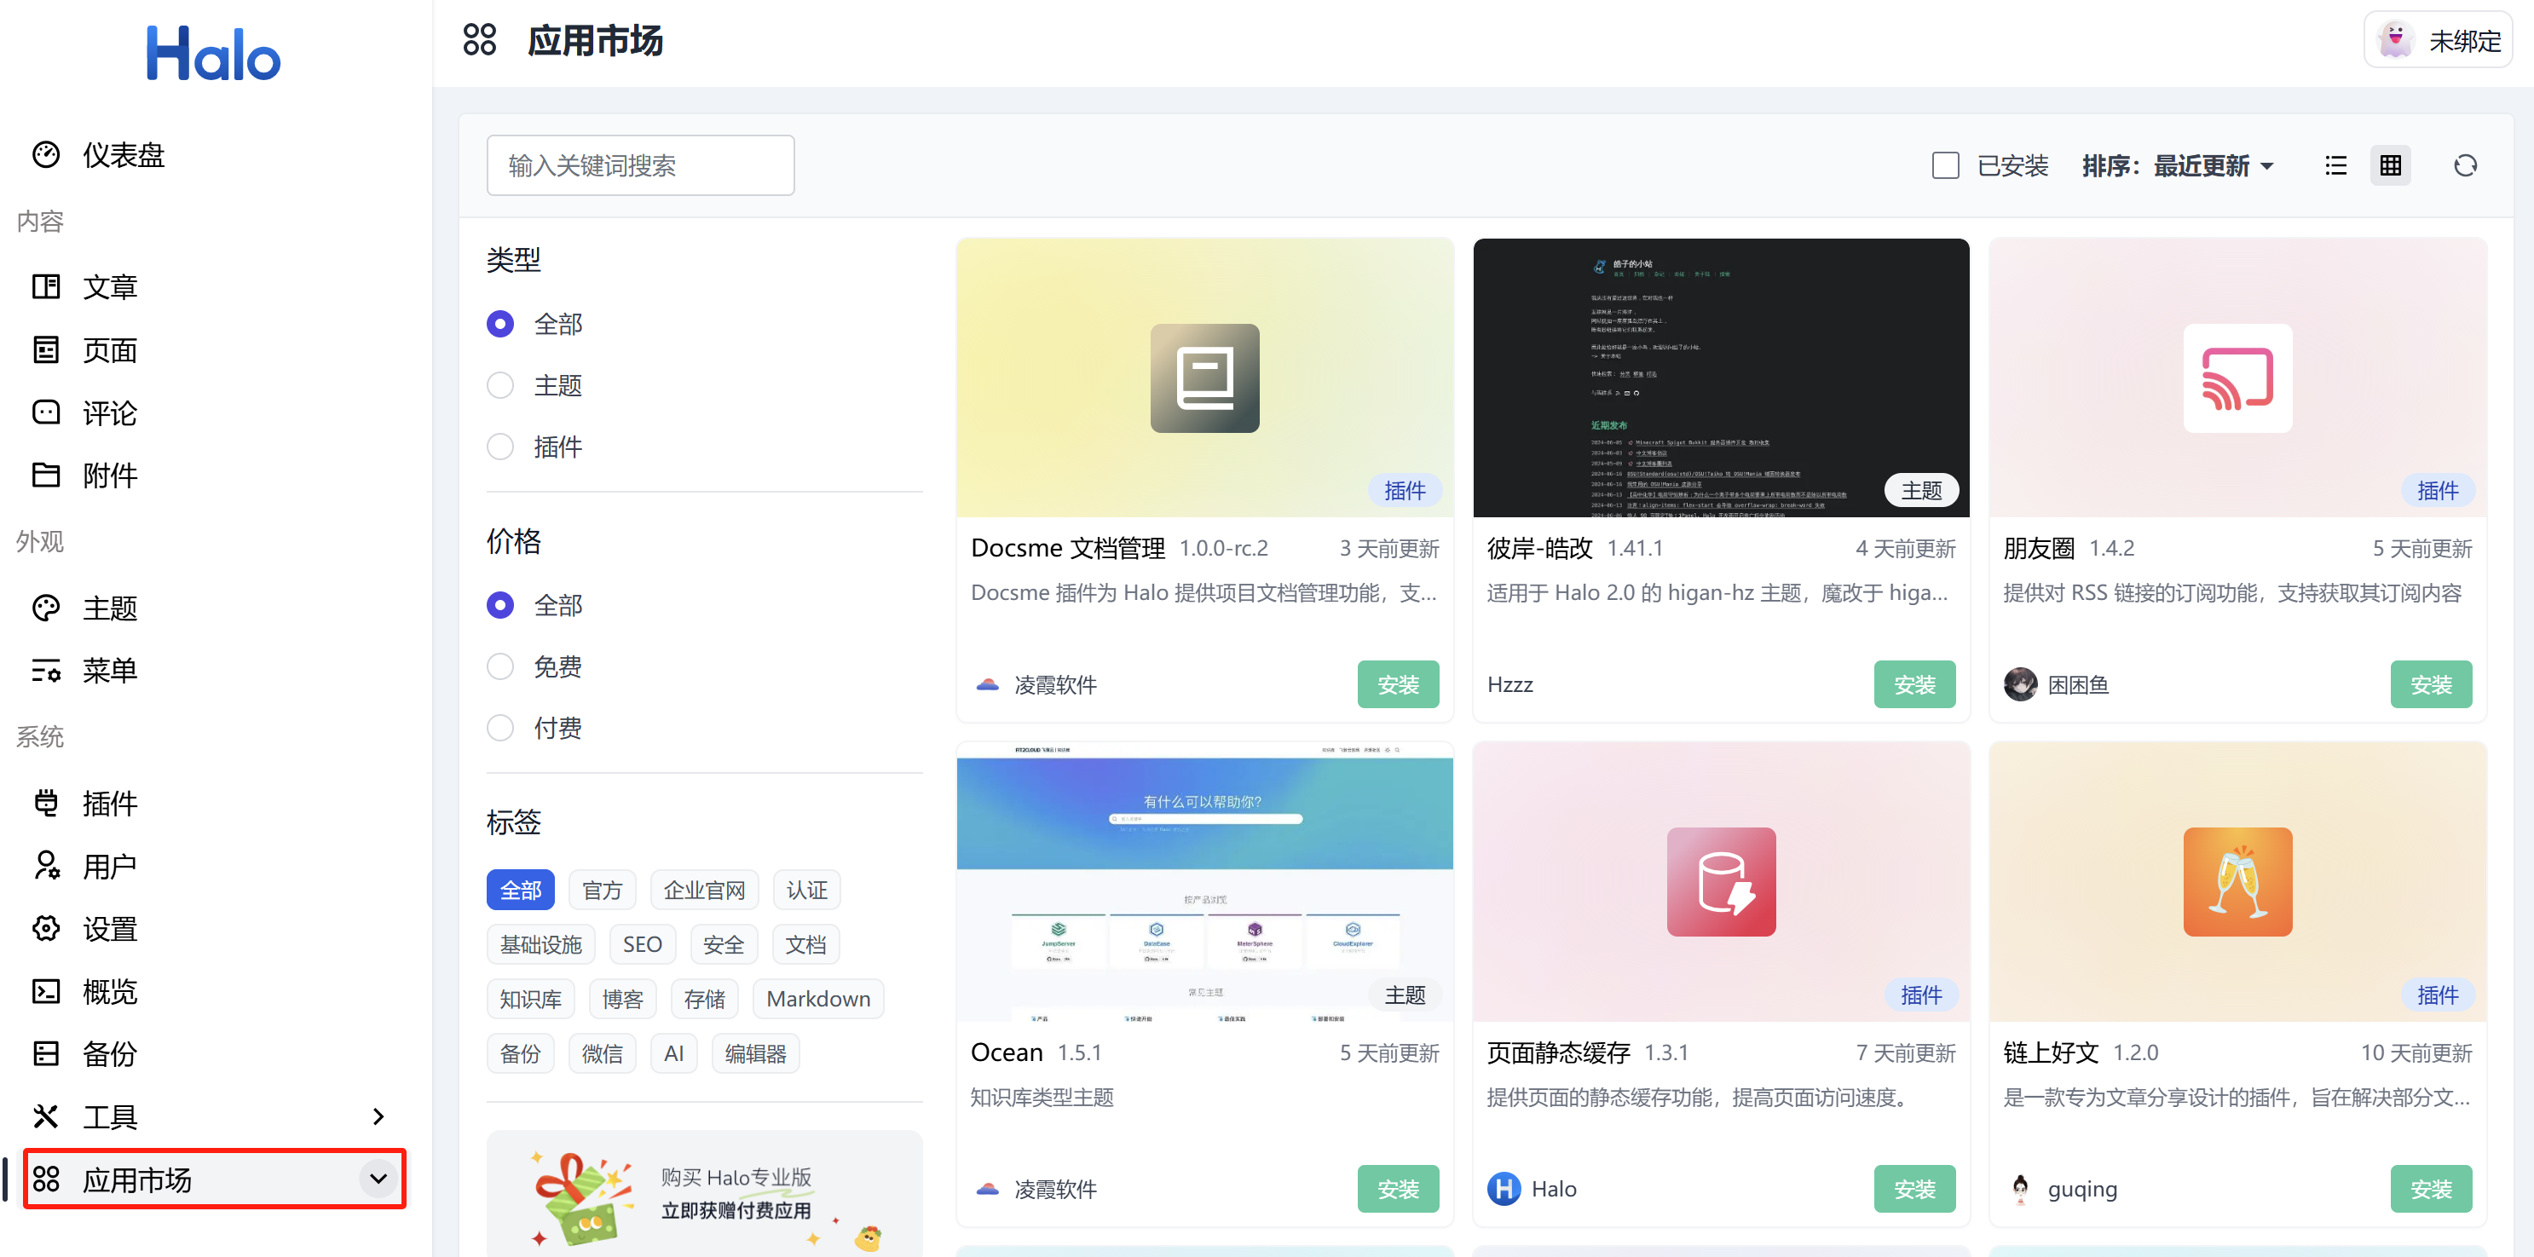Click the 页面静态缓存 database icon

1721,881
